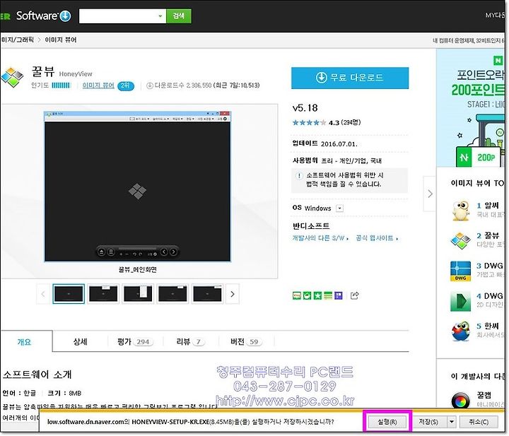Screen dimensions: 509x436
Task: Click the Software download logo icon
Action: pyautogui.click(x=65, y=16)
